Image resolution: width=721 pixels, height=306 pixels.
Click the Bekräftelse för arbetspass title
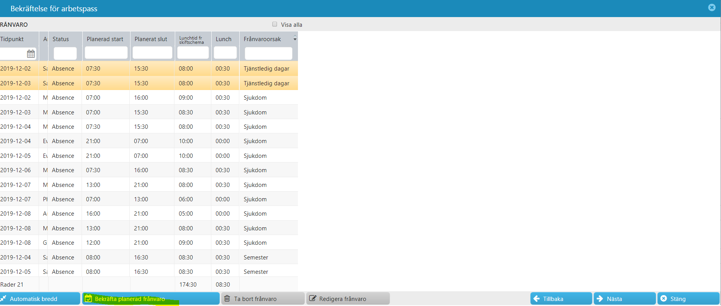54,9
